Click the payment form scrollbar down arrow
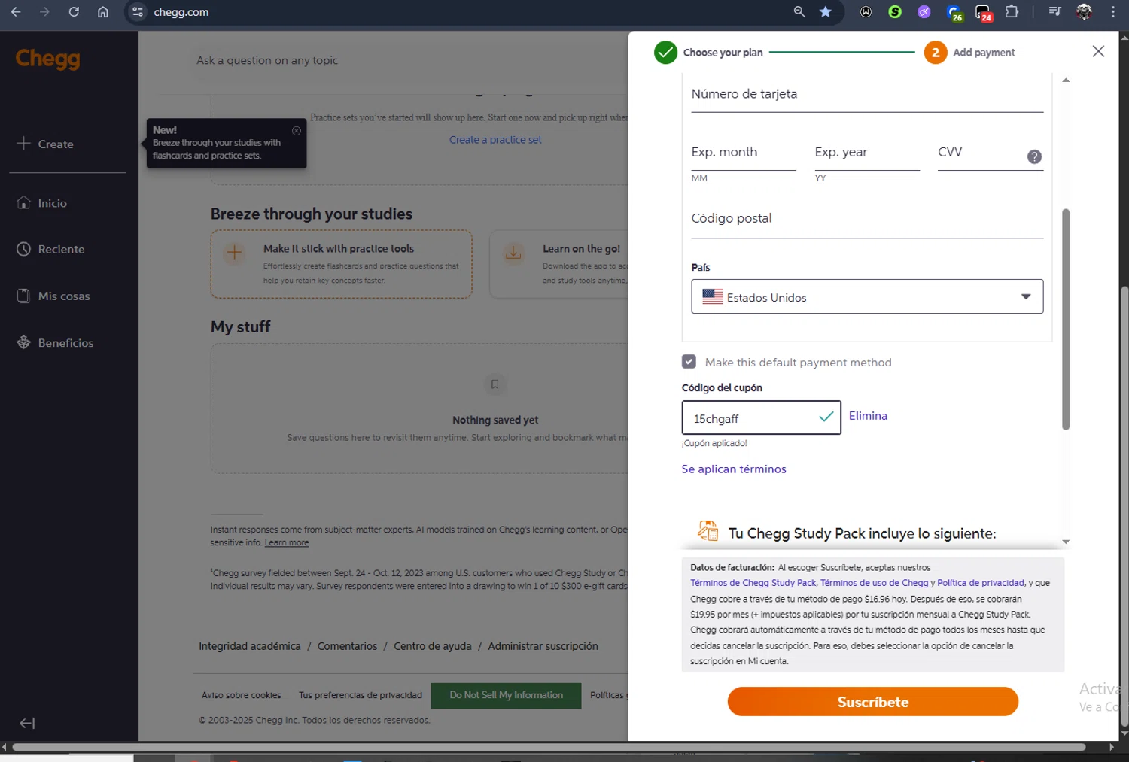Screen dimensions: 1129x762 click(x=1065, y=542)
